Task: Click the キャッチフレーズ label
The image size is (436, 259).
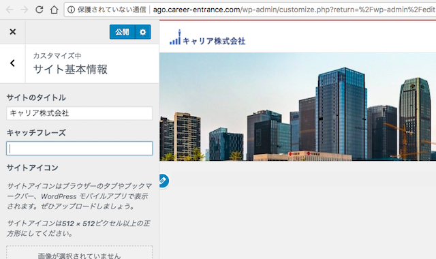Action: click(36, 133)
